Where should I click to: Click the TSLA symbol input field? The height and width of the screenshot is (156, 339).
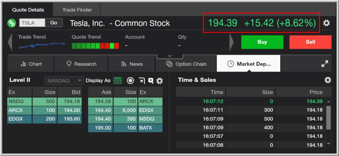(x=32, y=23)
